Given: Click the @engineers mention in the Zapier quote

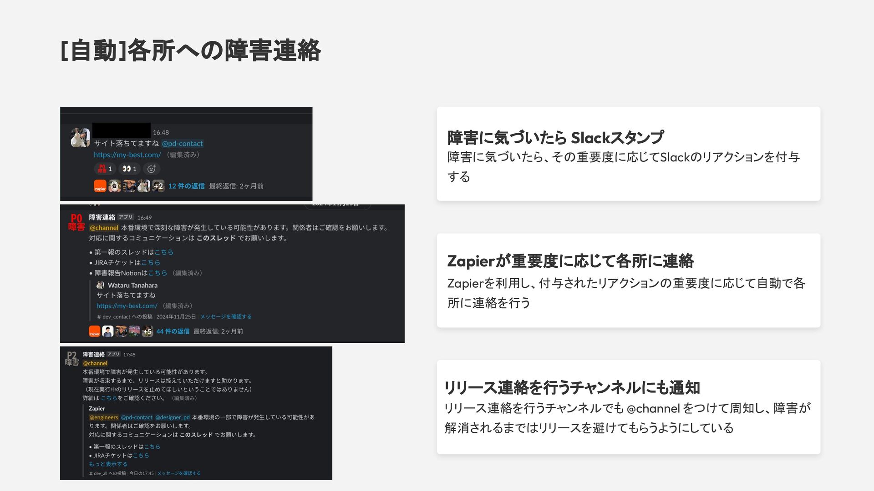Looking at the screenshot, I should (103, 417).
